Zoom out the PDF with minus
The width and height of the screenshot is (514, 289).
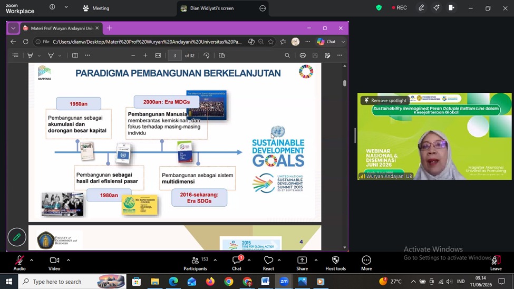tap(133, 55)
